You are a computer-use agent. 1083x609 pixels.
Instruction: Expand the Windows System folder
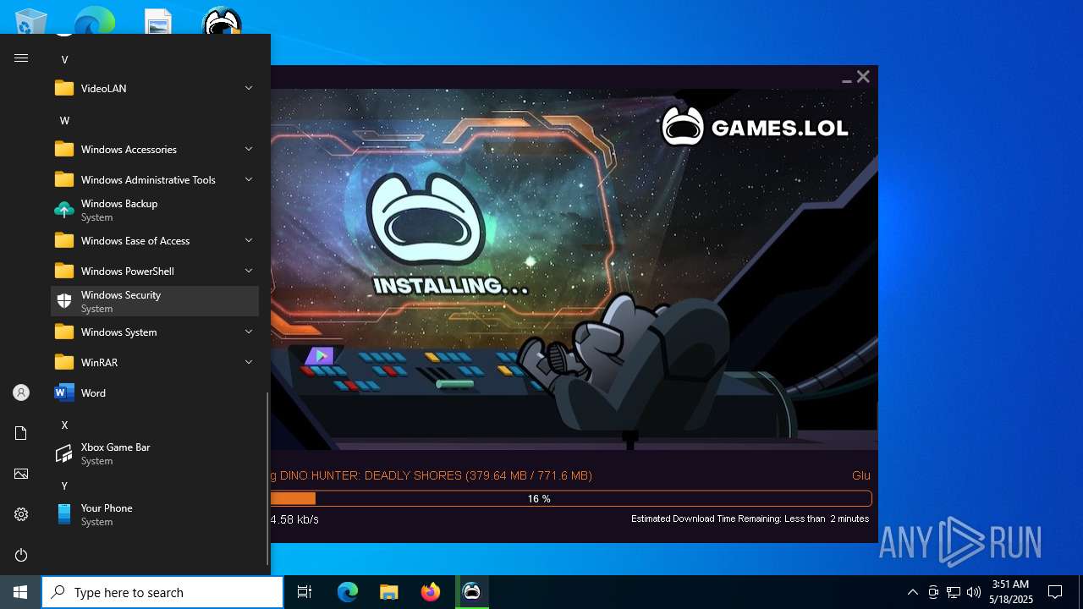coord(155,332)
